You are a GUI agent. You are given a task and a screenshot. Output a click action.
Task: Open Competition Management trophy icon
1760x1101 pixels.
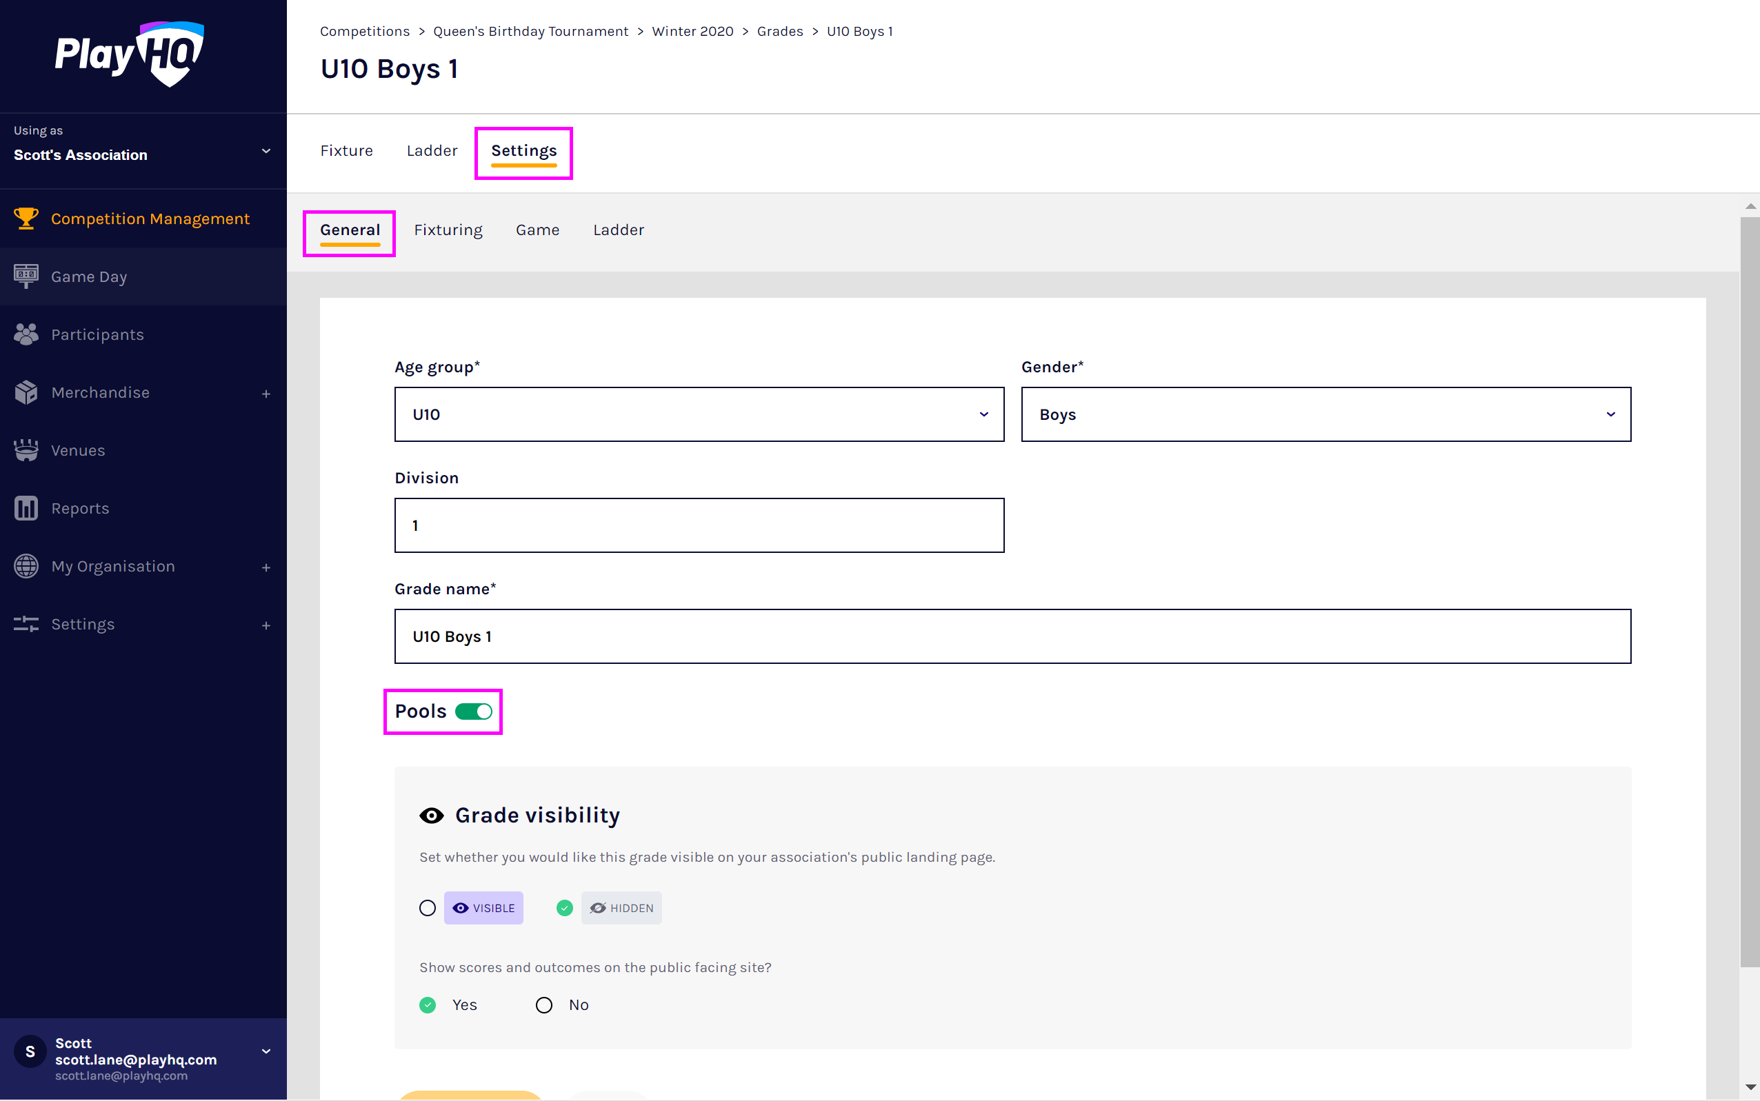click(x=26, y=219)
